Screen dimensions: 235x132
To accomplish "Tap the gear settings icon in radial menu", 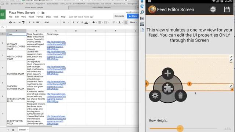I will 155,96.
